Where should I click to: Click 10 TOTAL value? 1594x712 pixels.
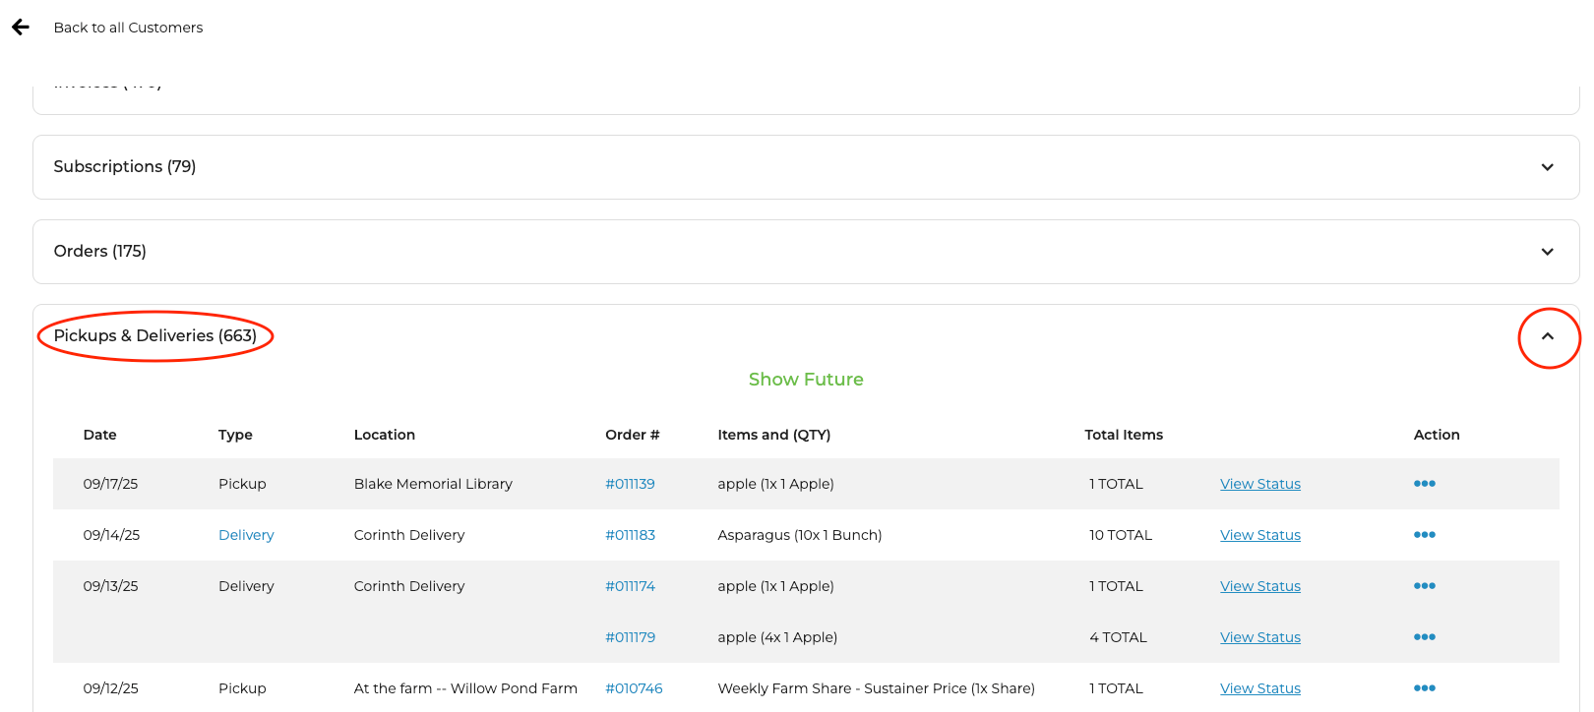click(x=1121, y=535)
